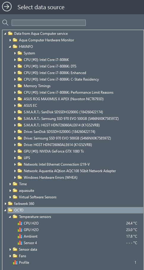Image resolution: width=144 pixels, height=270 pixels.
Task: Click the farbwerk 360 folder icon
Action: click(x=10, y=203)
